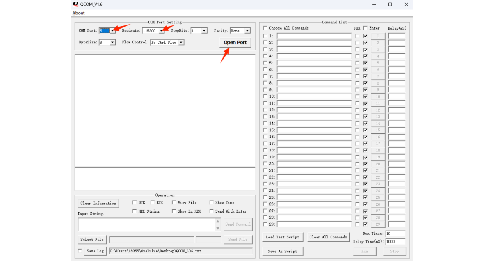Enable the HEX String option
This screenshot has width=484, height=261.
pyautogui.click(x=135, y=211)
